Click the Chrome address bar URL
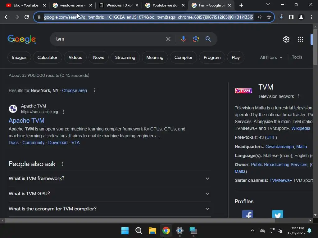318x238 pixels. pos(148,17)
